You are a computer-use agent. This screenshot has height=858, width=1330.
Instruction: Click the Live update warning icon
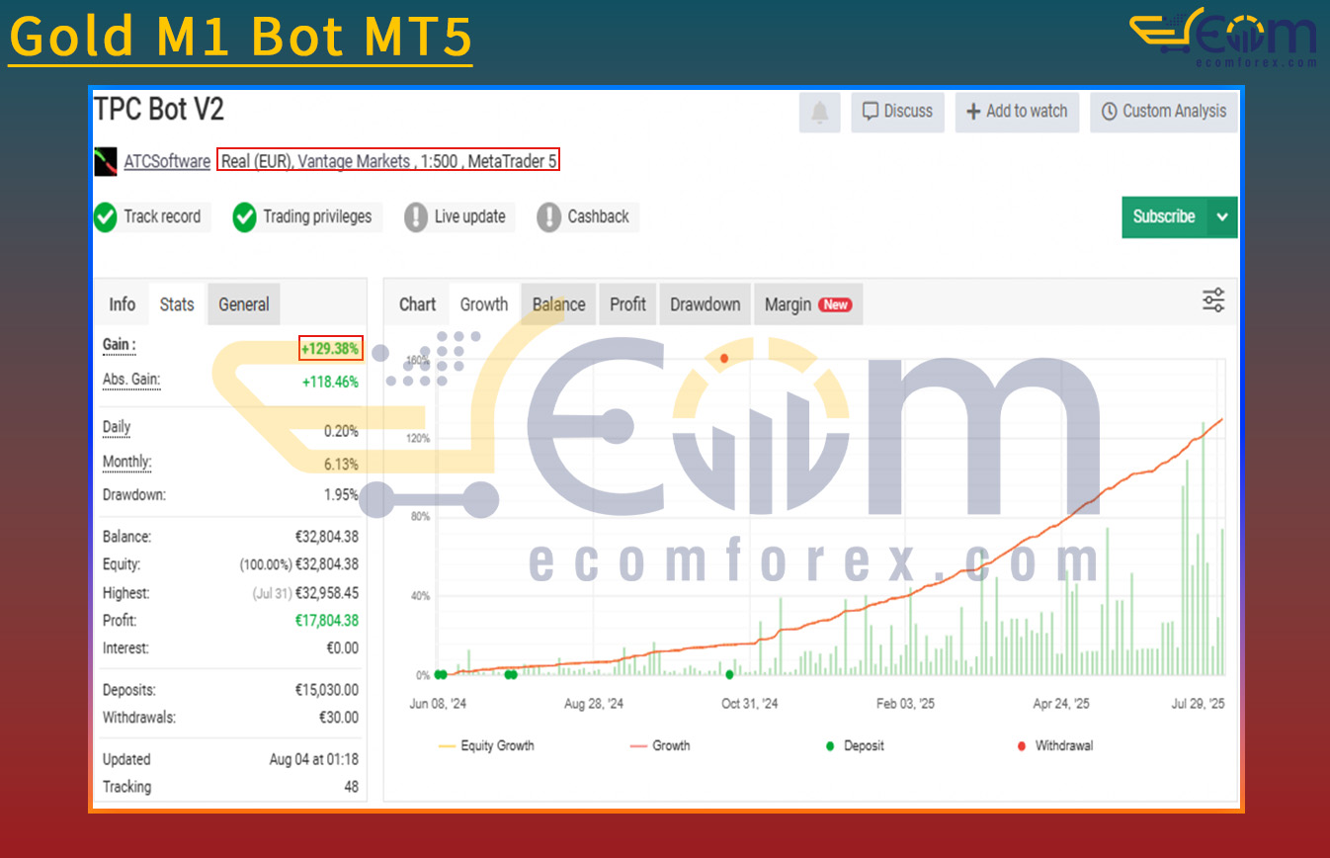(416, 216)
